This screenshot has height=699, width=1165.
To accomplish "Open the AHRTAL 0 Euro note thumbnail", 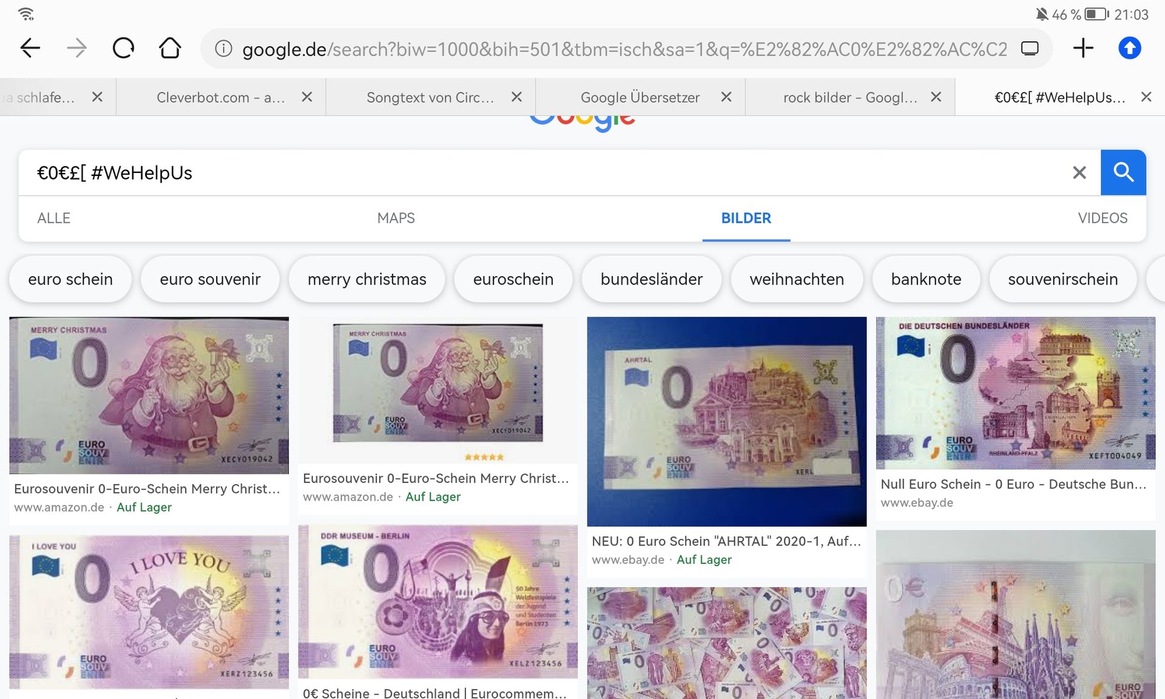I will click(x=727, y=421).
